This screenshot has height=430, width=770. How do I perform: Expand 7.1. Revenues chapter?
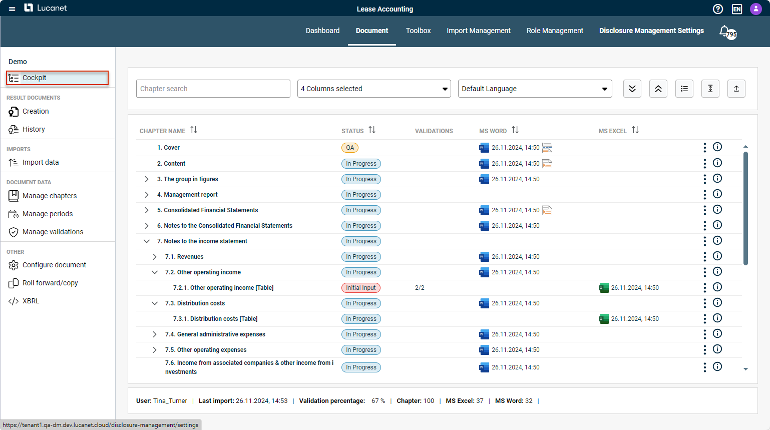tap(155, 257)
